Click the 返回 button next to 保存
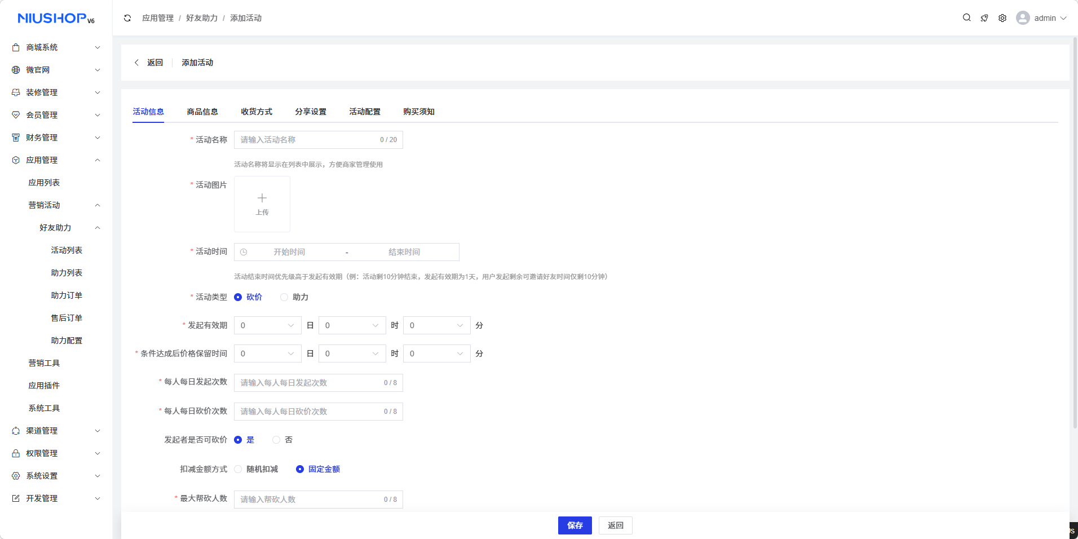This screenshot has width=1078, height=539. [x=615, y=525]
